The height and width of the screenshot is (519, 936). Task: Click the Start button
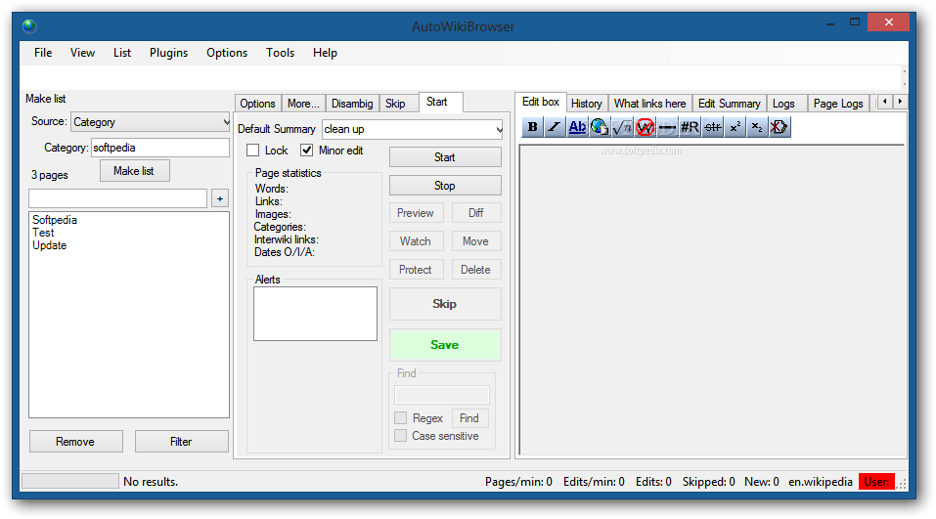coord(445,157)
